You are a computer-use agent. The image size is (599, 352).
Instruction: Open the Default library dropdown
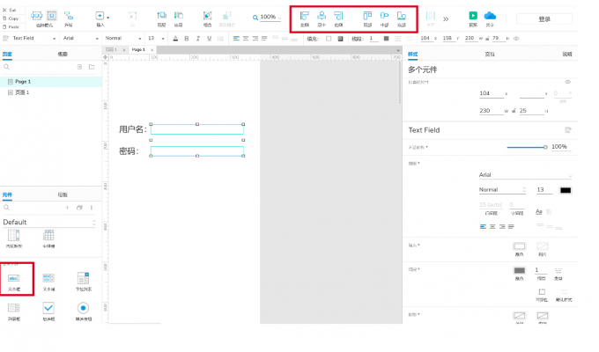[x=49, y=222]
